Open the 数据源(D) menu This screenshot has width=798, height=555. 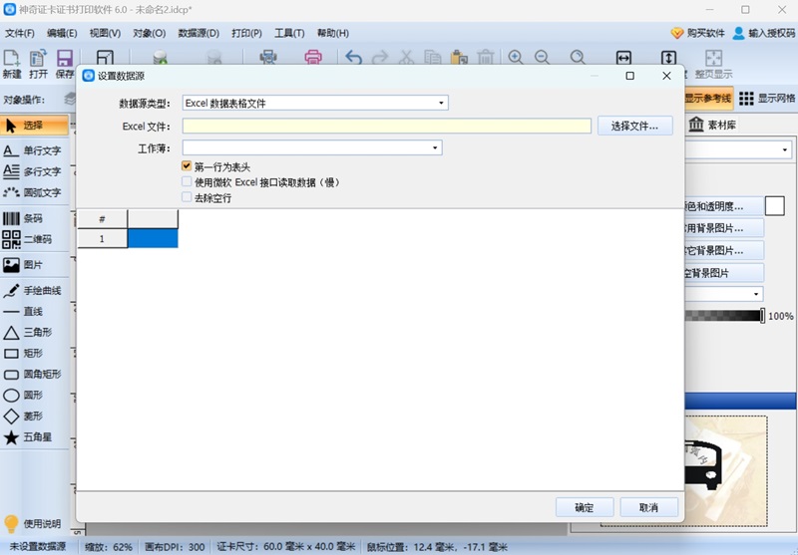click(x=198, y=33)
